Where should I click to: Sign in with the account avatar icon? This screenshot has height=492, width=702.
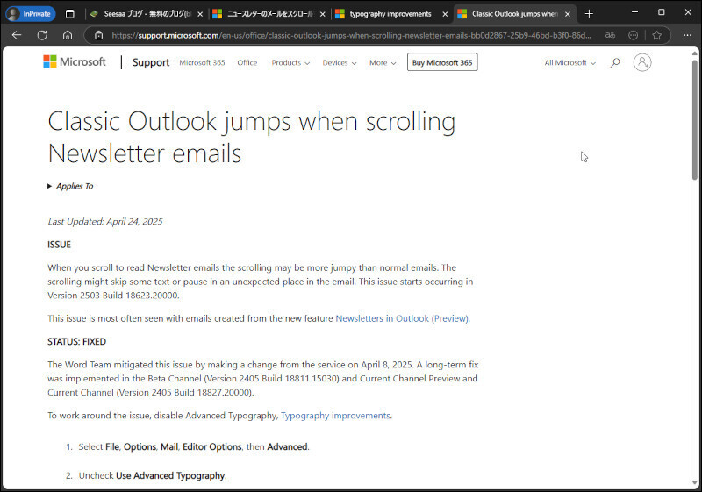tap(642, 62)
